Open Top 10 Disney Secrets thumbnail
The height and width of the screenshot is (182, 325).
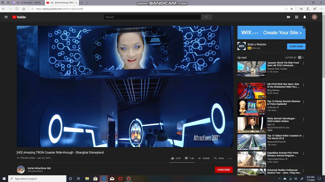[252, 108]
